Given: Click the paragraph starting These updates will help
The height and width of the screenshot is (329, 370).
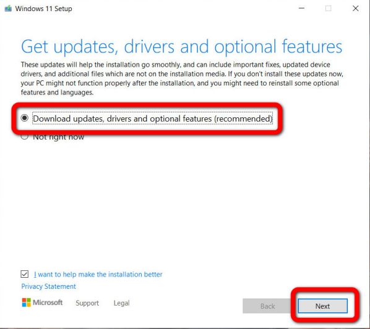Looking at the screenshot, I should 182,78.
